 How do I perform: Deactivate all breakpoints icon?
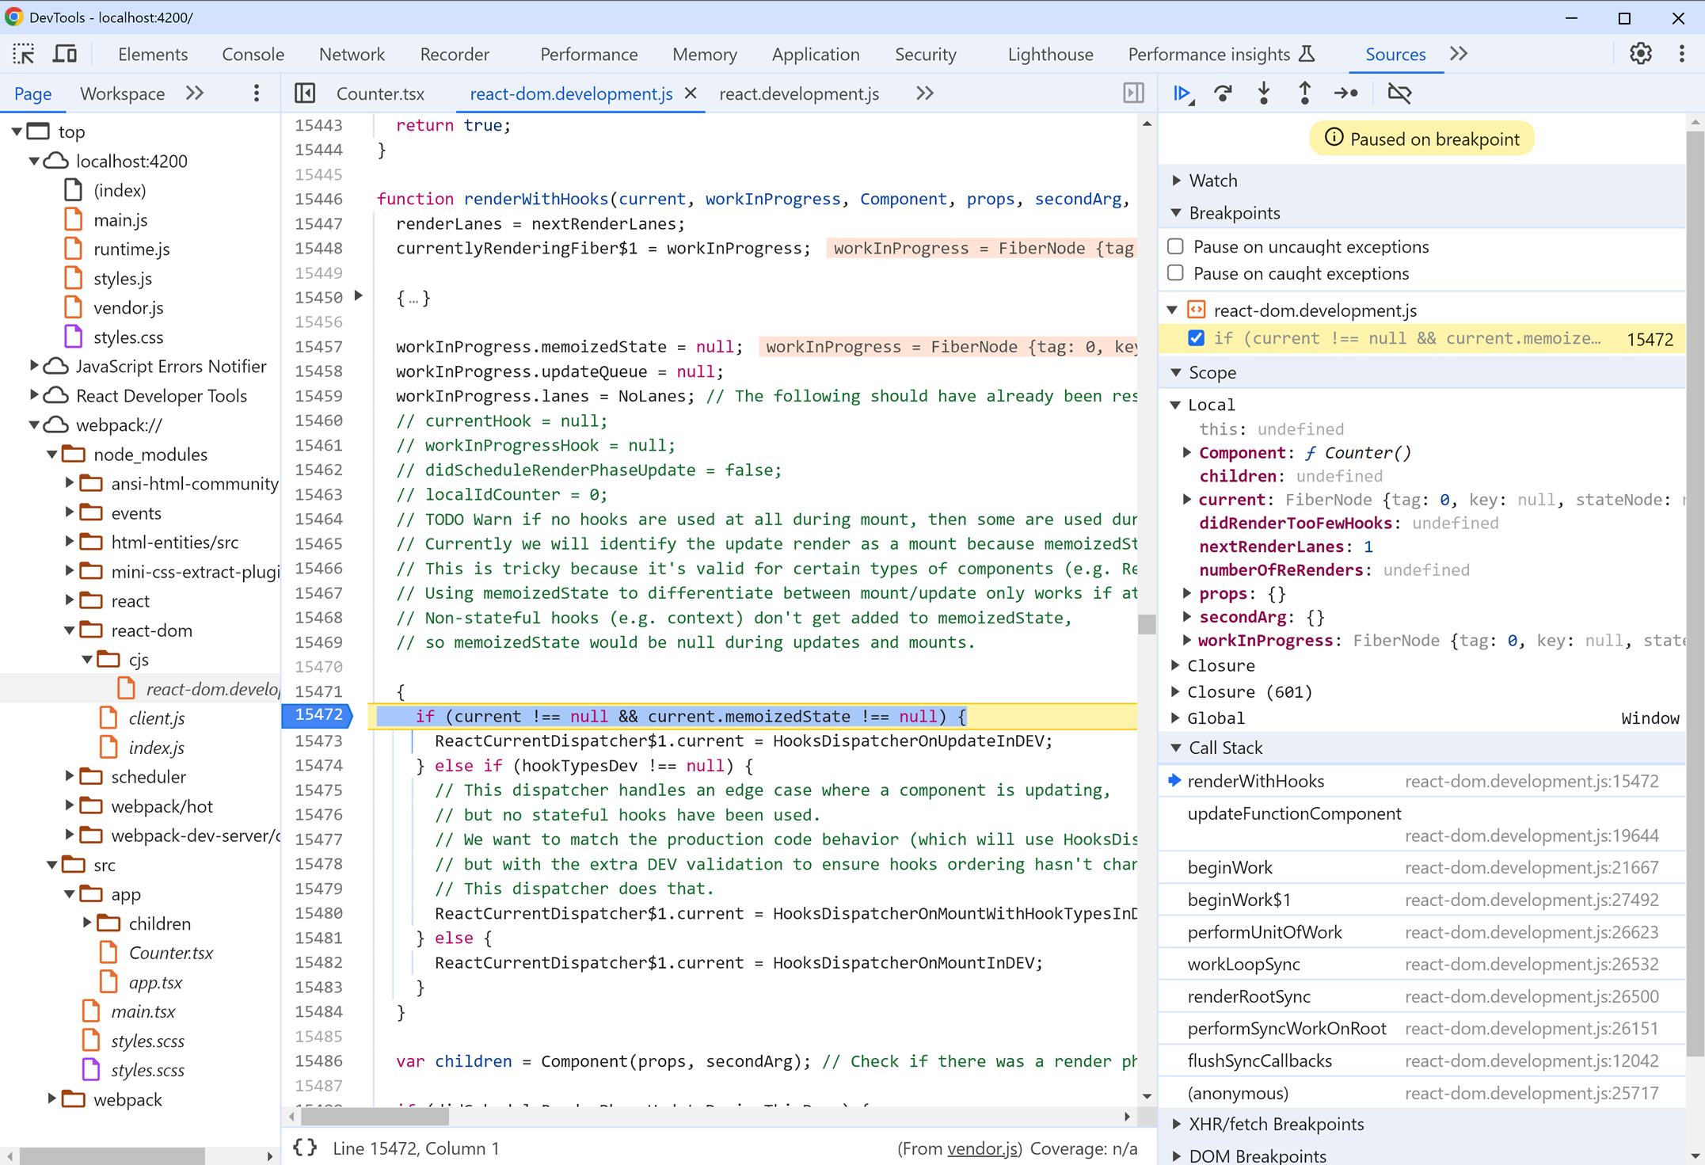point(1399,93)
